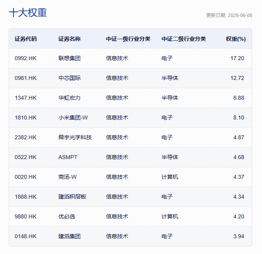This screenshot has height=254, width=262.
Task: Click 信息技术 in the ASMPT row
Action: (117, 157)
